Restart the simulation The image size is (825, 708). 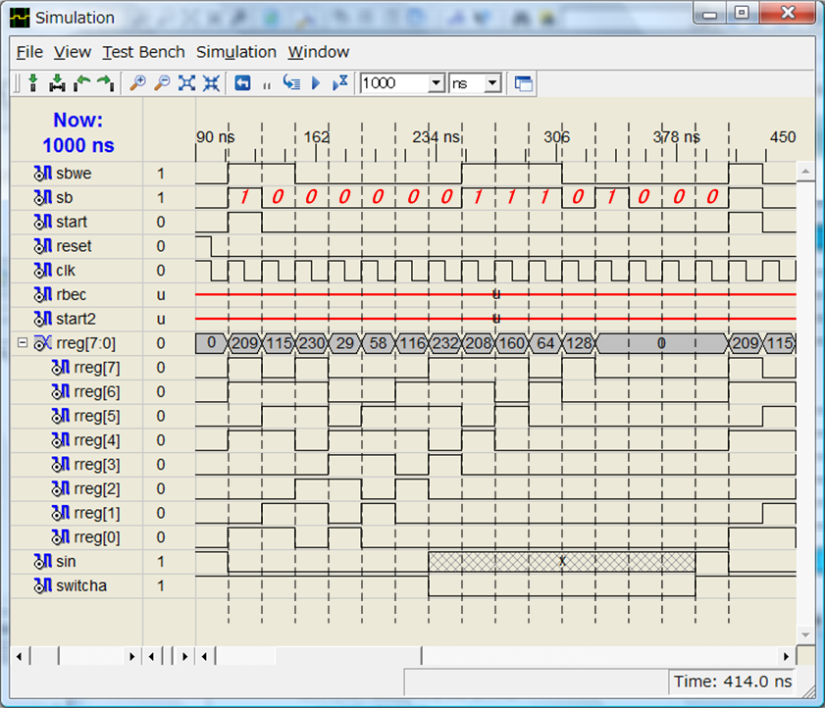(x=242, y=83)
